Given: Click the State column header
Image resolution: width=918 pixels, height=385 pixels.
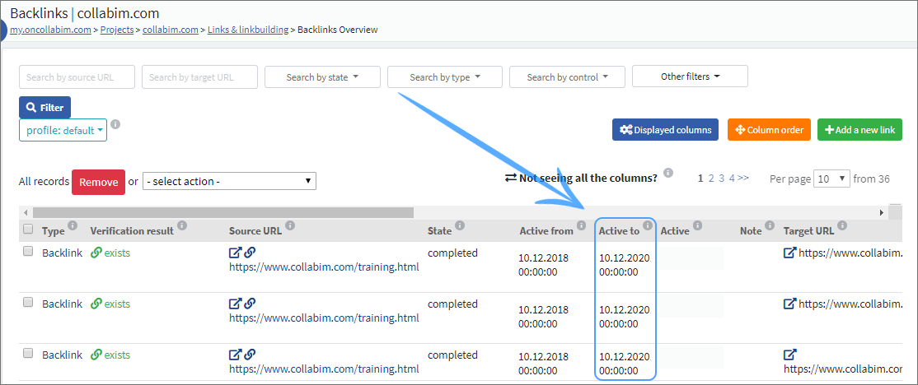Looking at the screenshot, I should [440, 231].
